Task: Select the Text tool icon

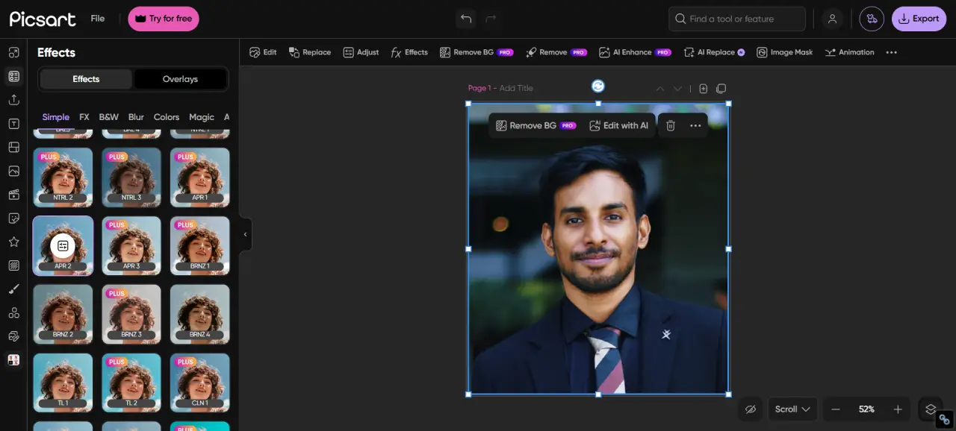Action: (13, 124)
